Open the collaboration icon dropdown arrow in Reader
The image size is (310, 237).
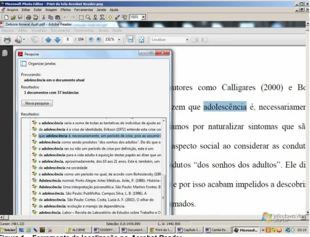24,40
